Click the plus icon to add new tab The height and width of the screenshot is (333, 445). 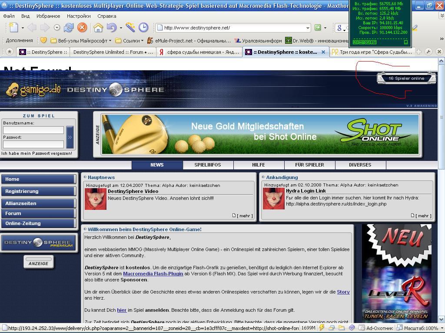(x=418, y=52)
